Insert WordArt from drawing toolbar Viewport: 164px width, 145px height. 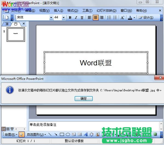coord(86,134)
